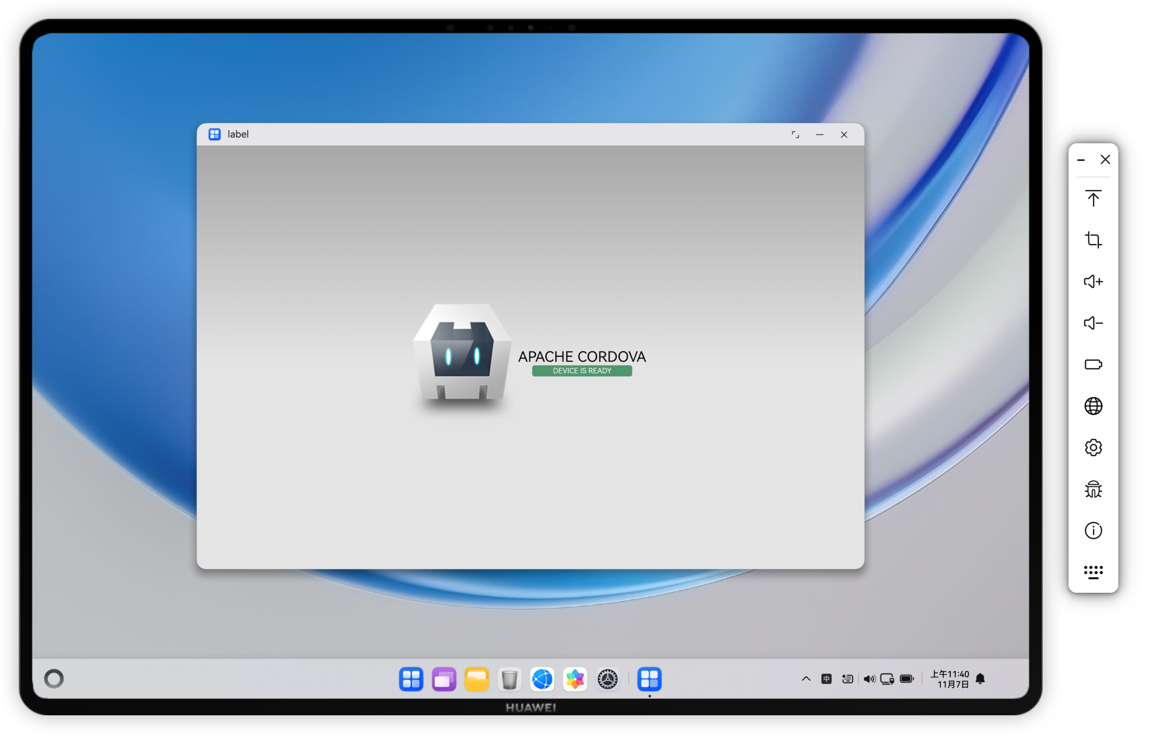This screenshot has width=1162, height=735.
Task: Open the file manager folder icon in dock
Action: (476, 679)
